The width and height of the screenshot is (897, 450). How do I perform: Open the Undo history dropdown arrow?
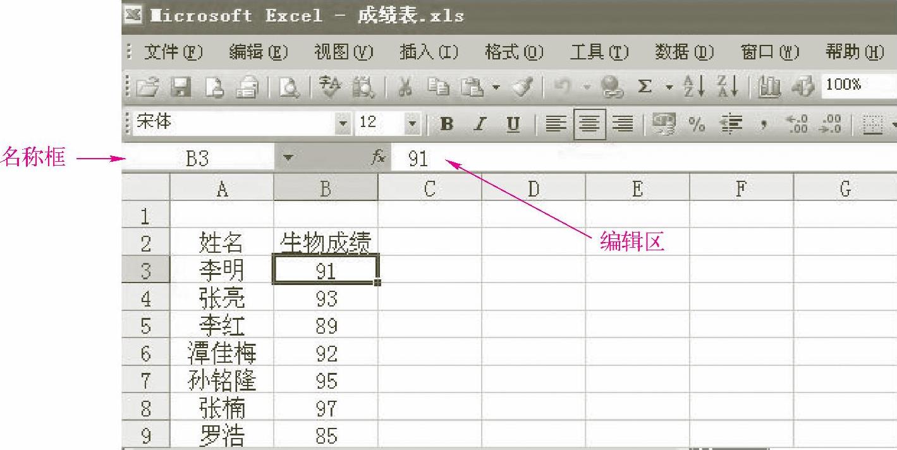pos(586,86)
